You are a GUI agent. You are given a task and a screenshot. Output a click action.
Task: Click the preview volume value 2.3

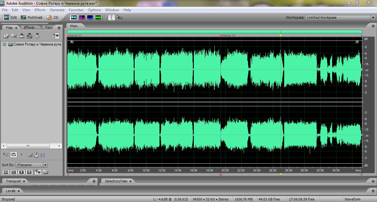tap(42, 155)
